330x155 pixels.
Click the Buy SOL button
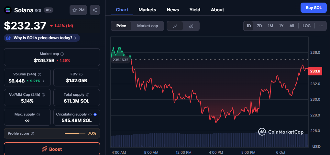pos(313,8)
